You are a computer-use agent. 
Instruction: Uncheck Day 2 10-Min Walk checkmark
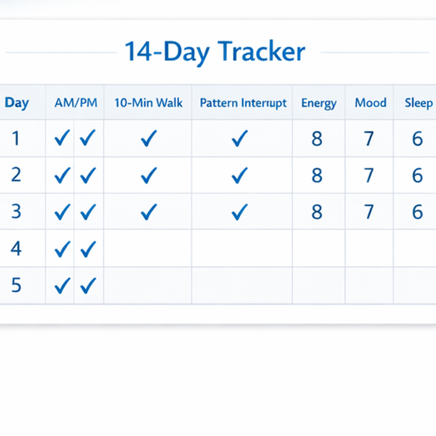(149, 175)
